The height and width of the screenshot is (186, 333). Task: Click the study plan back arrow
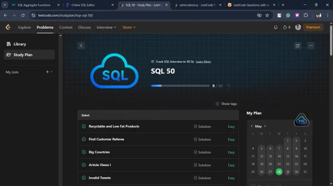tap(81, 46)
